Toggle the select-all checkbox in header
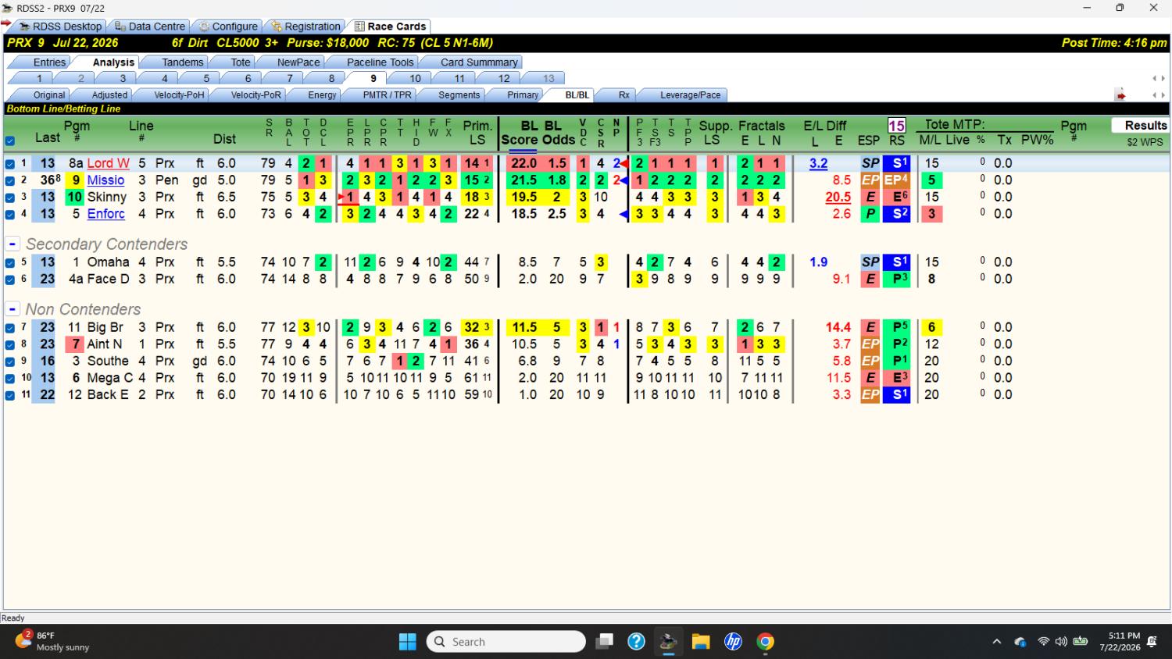Viewport: 1172px width, 659px height. tap(9, 141)
